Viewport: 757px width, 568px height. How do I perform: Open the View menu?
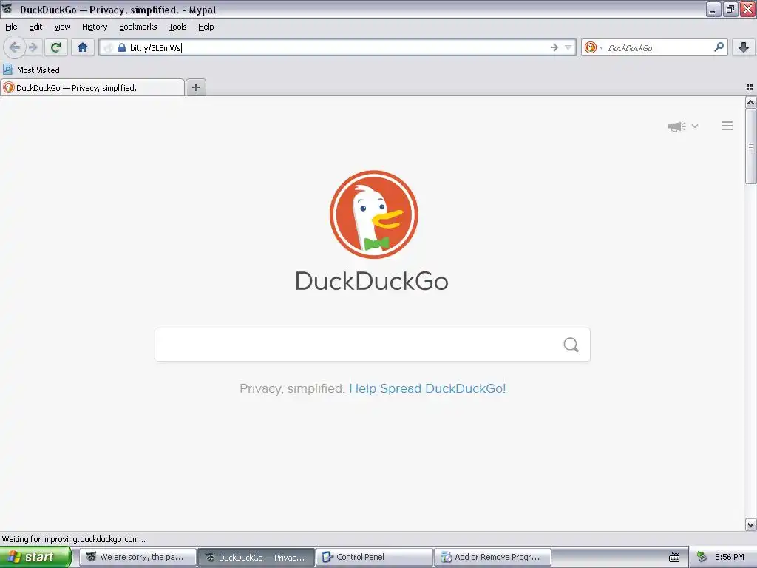coord(62,27)
